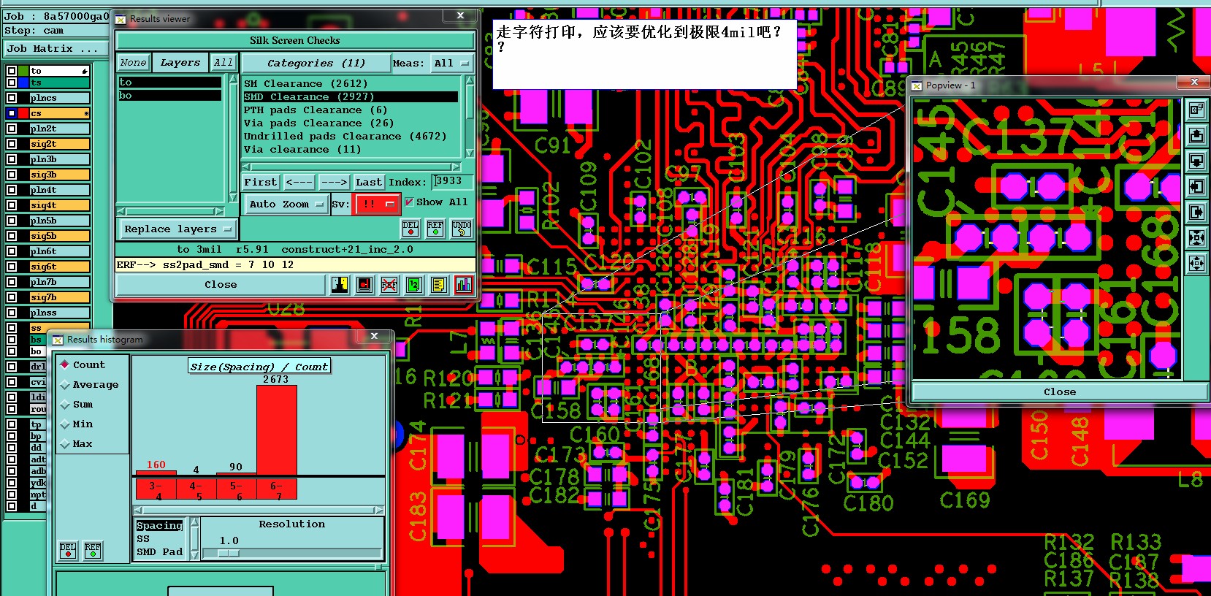Click the Index input field
This screenshot has width=1211, height=596.
coord(453,181)
